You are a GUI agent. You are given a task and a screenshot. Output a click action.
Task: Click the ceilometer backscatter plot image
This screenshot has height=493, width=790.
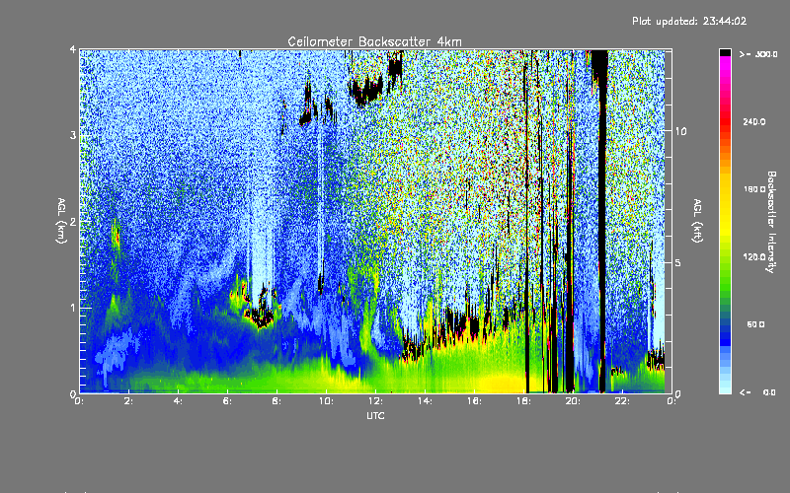tap(375, 221)
